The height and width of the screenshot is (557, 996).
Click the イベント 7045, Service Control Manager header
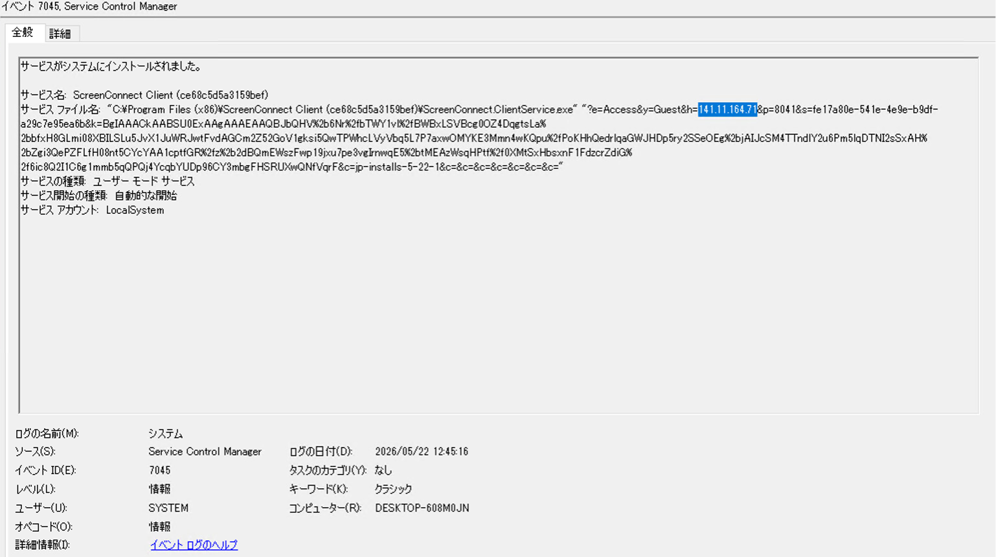point(89,6)
